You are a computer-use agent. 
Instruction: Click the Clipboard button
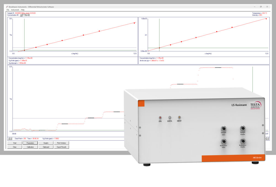46,147
